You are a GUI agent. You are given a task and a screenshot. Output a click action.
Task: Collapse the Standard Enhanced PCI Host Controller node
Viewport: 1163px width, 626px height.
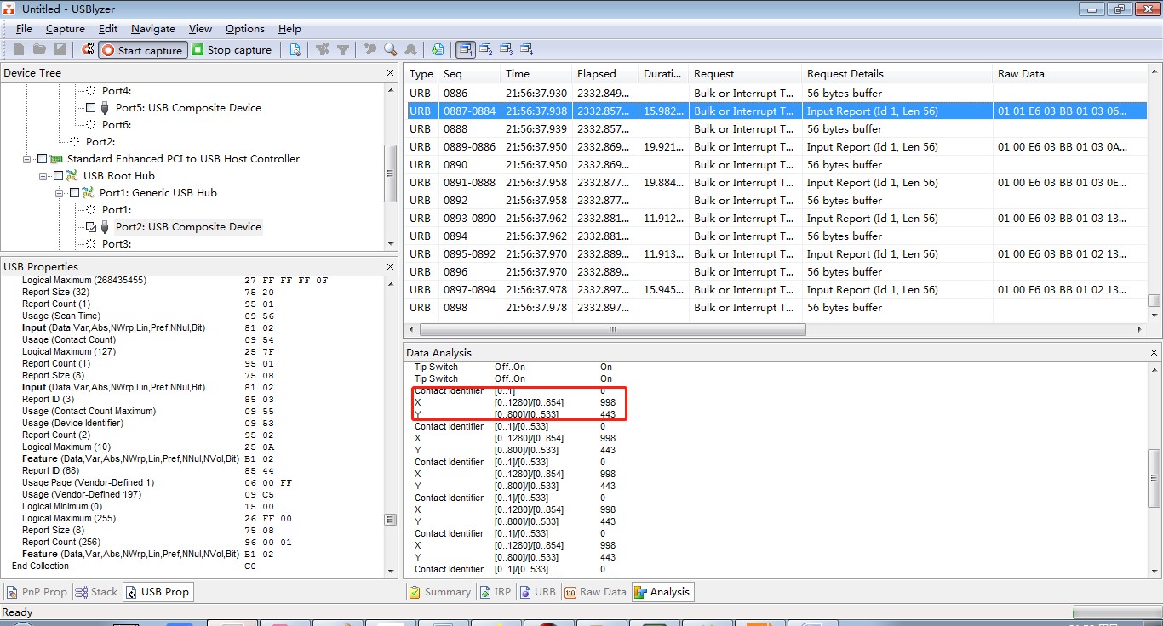(x=28, y=159)
